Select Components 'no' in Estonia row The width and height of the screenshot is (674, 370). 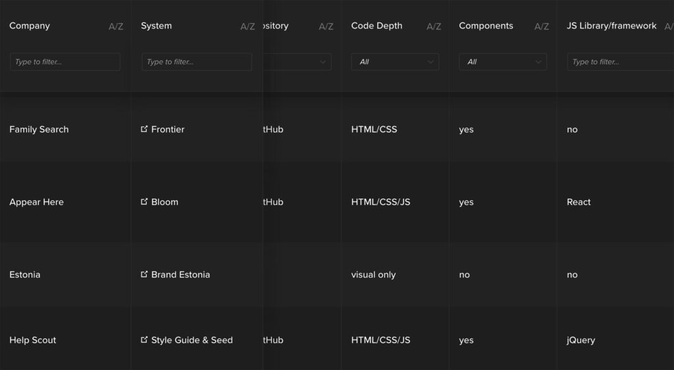tap(464, 275)
